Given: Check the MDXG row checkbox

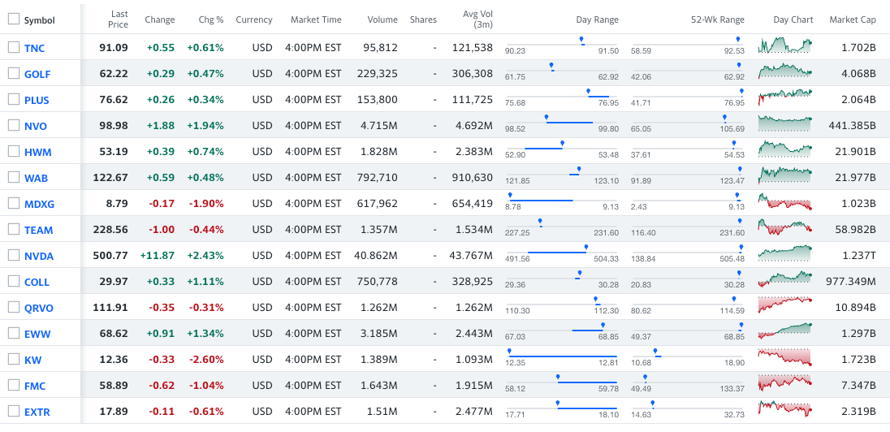Looking at the screenshot, I should click(14, 203).
